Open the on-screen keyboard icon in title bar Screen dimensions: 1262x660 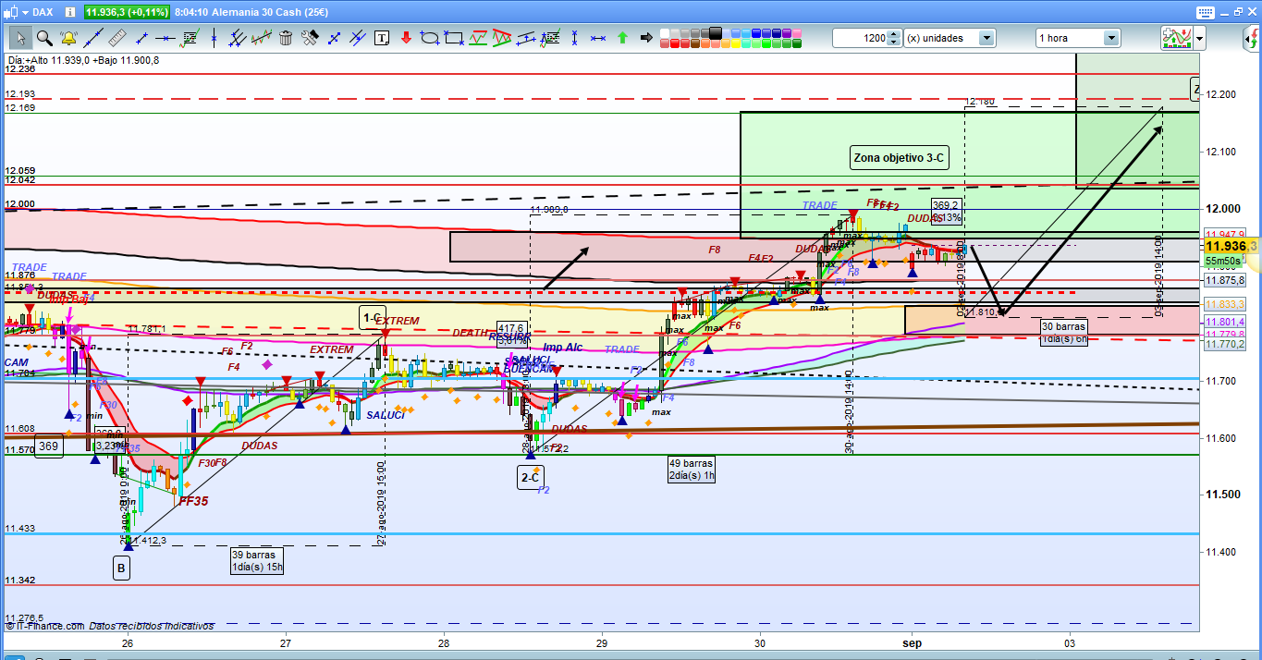tap(1203, 12)
